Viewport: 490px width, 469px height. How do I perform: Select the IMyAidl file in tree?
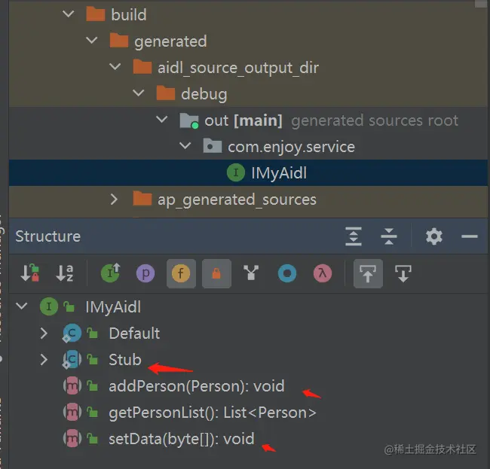[x=278, y=173]
